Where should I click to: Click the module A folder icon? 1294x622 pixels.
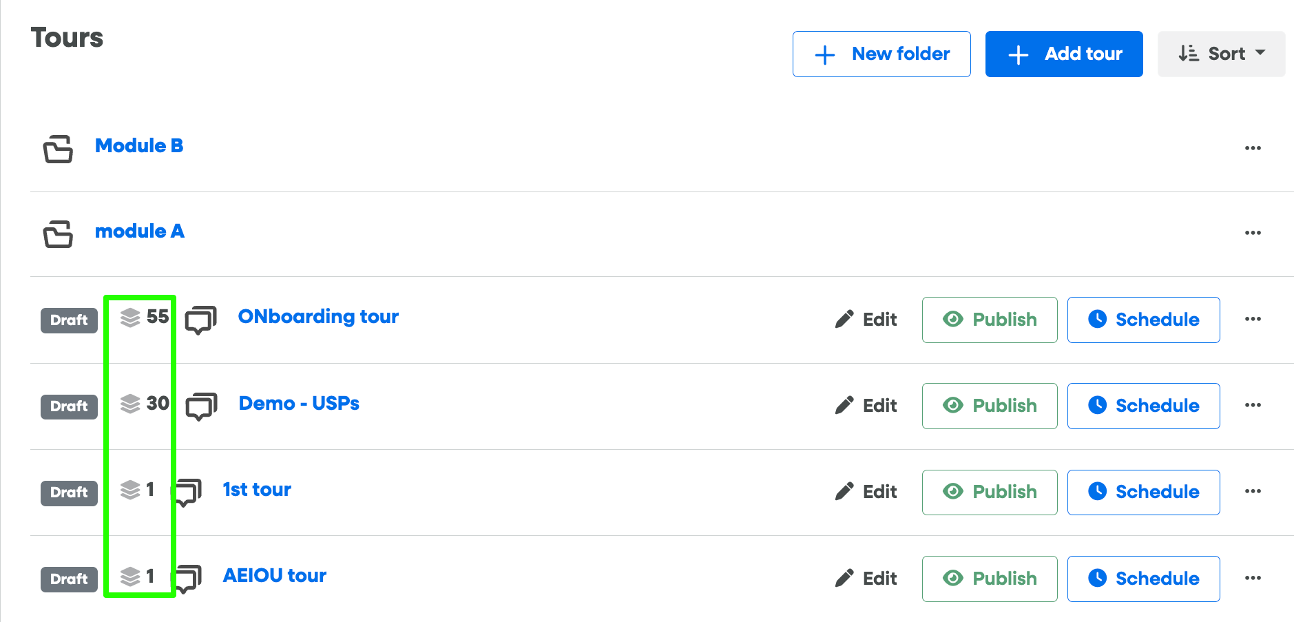coord(58,234)
